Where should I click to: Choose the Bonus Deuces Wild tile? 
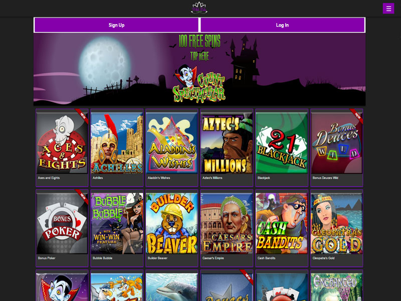pos(337,147)
